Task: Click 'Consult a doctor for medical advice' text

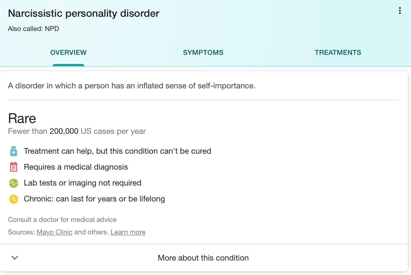Action: [x=62, y=220]
